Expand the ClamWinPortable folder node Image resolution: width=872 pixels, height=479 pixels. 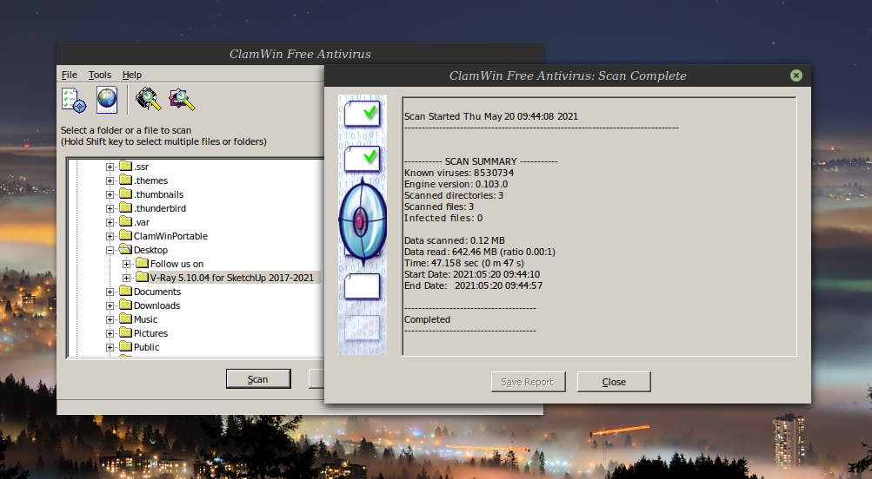pos(110,236)
